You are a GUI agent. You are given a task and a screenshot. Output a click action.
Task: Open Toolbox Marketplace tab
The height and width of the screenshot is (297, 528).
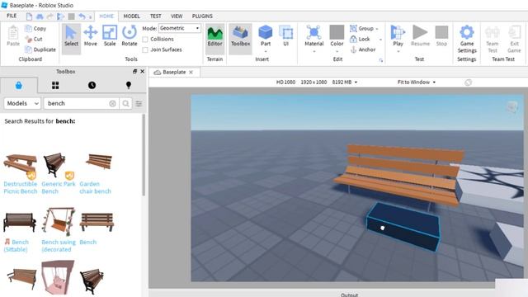19,85
